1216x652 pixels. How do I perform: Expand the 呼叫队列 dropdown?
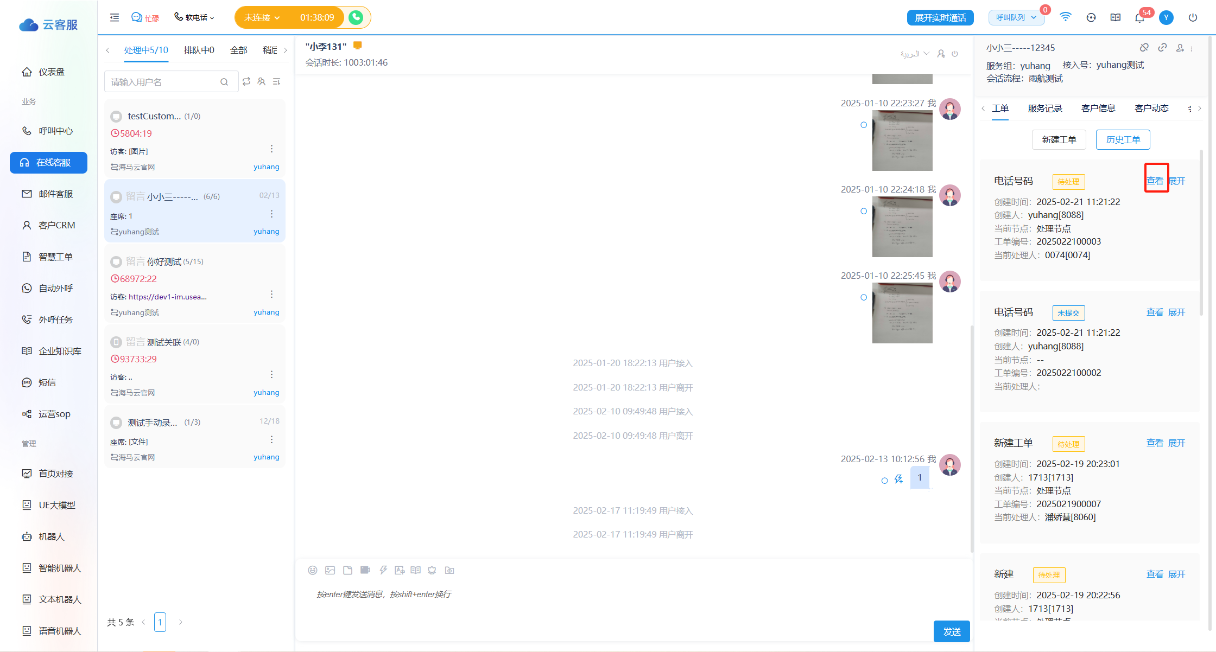tap(1016, 17)
